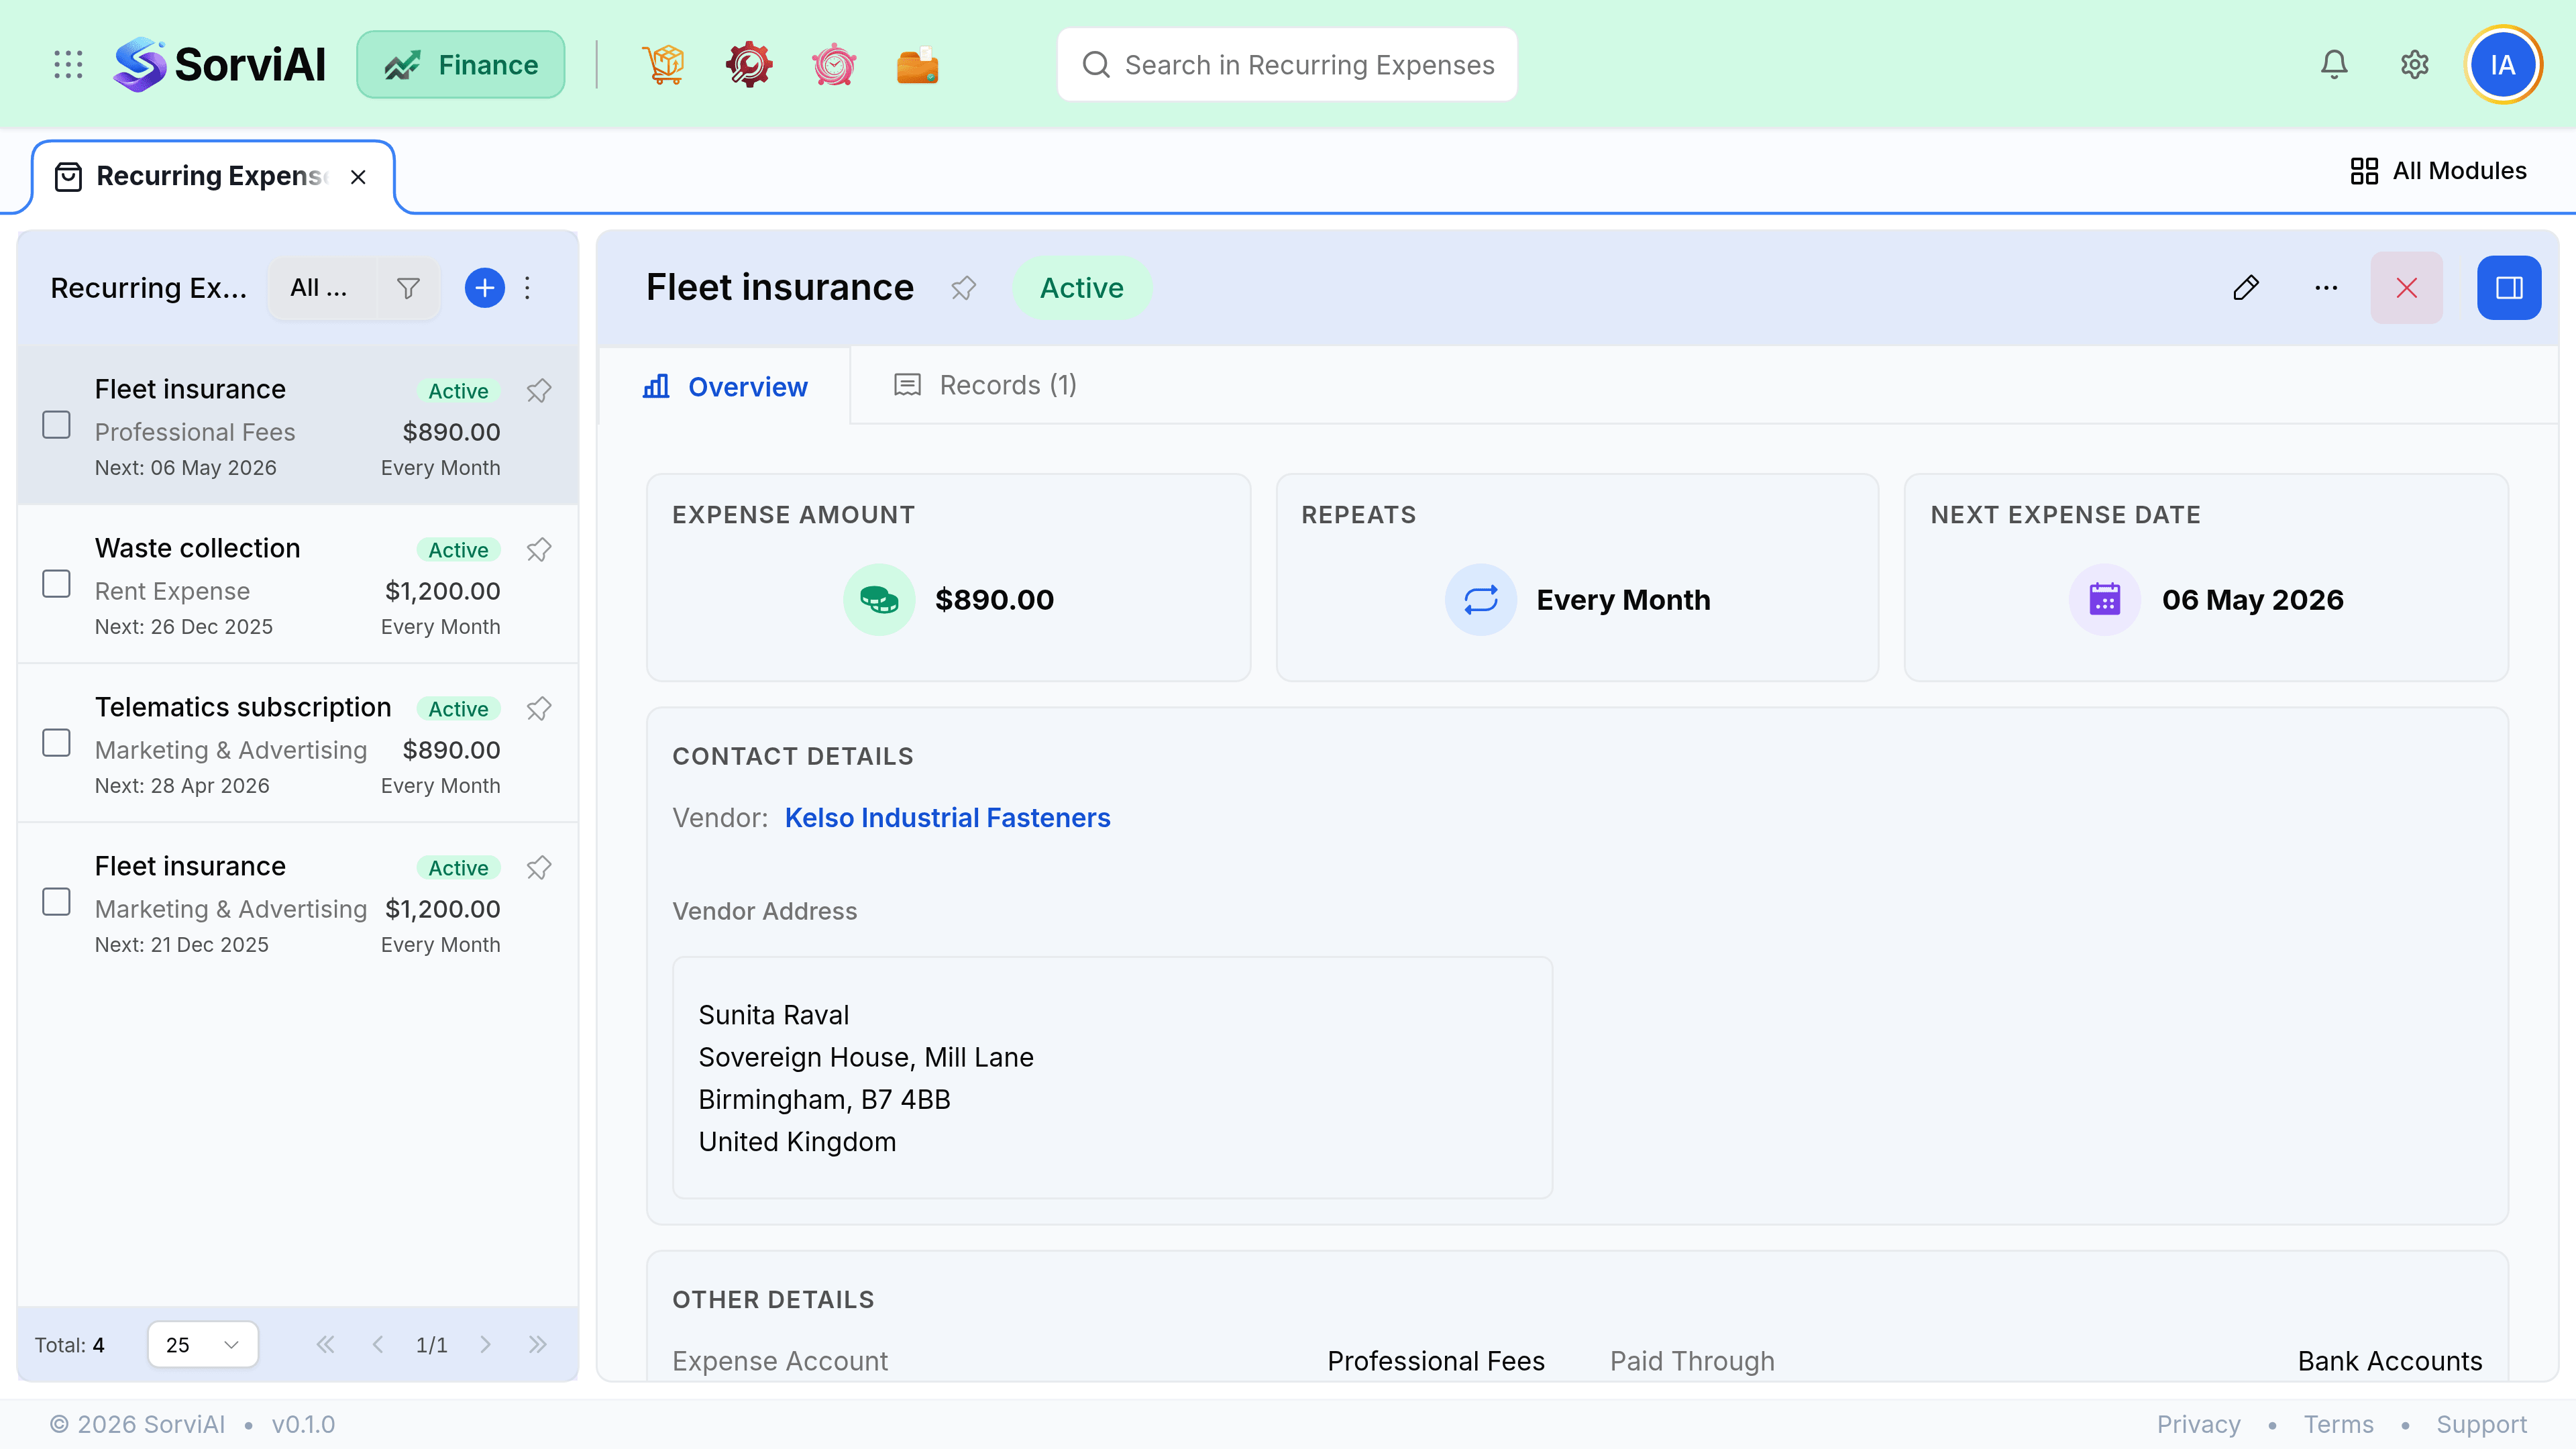2576x1449 pixels.
Task: Pin the Fleet insurance detail header
Action: coord(963,288)
